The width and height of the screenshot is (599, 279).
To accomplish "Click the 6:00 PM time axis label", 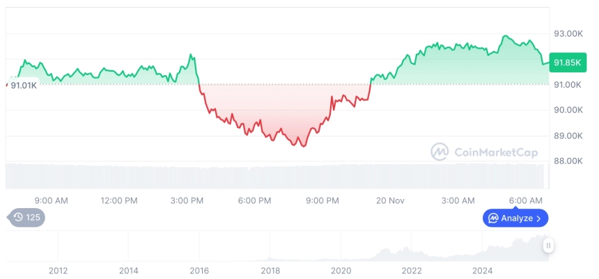I will point(254,200).
